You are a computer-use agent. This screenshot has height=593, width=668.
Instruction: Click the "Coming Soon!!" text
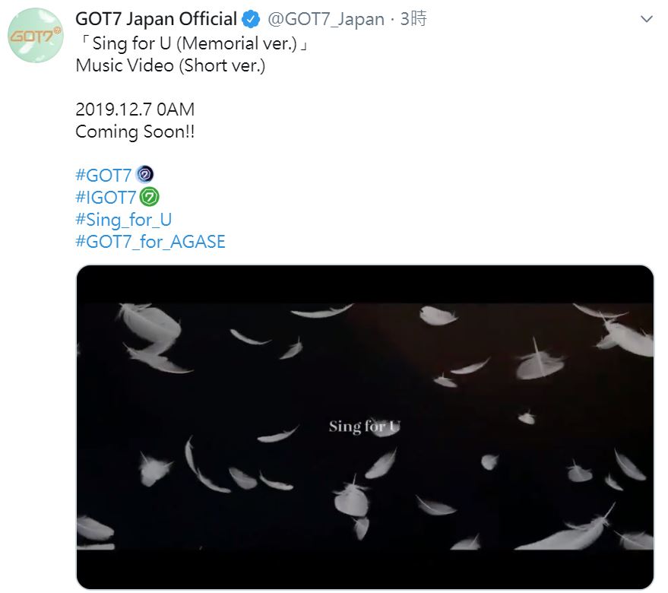pos(135,132)
